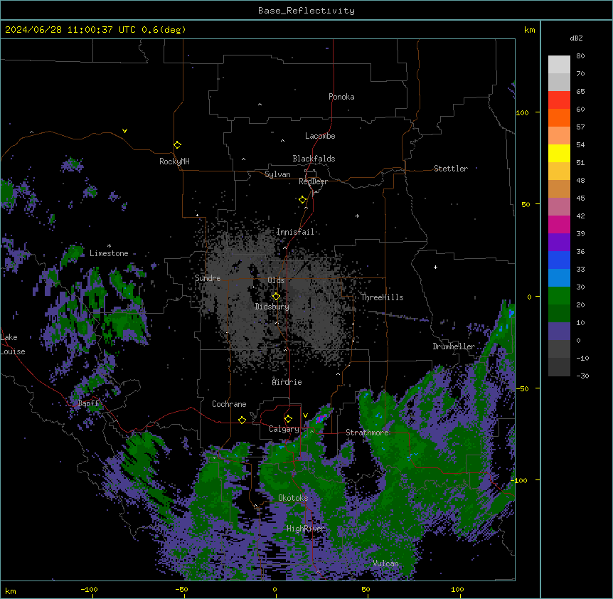This screenshot has height=599, width=613.
Task: Click the Sundre city label
Action: coord(208,278)
